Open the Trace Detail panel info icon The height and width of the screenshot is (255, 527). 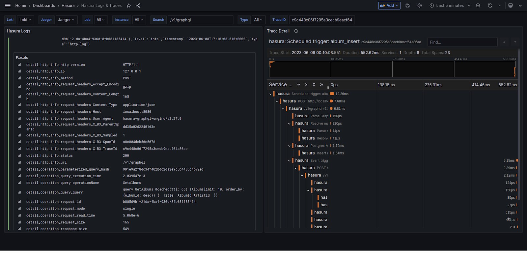(296, 31)
